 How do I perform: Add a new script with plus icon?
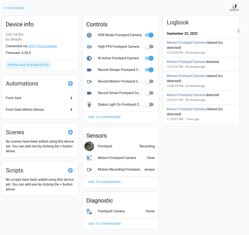tap(70, 170)
